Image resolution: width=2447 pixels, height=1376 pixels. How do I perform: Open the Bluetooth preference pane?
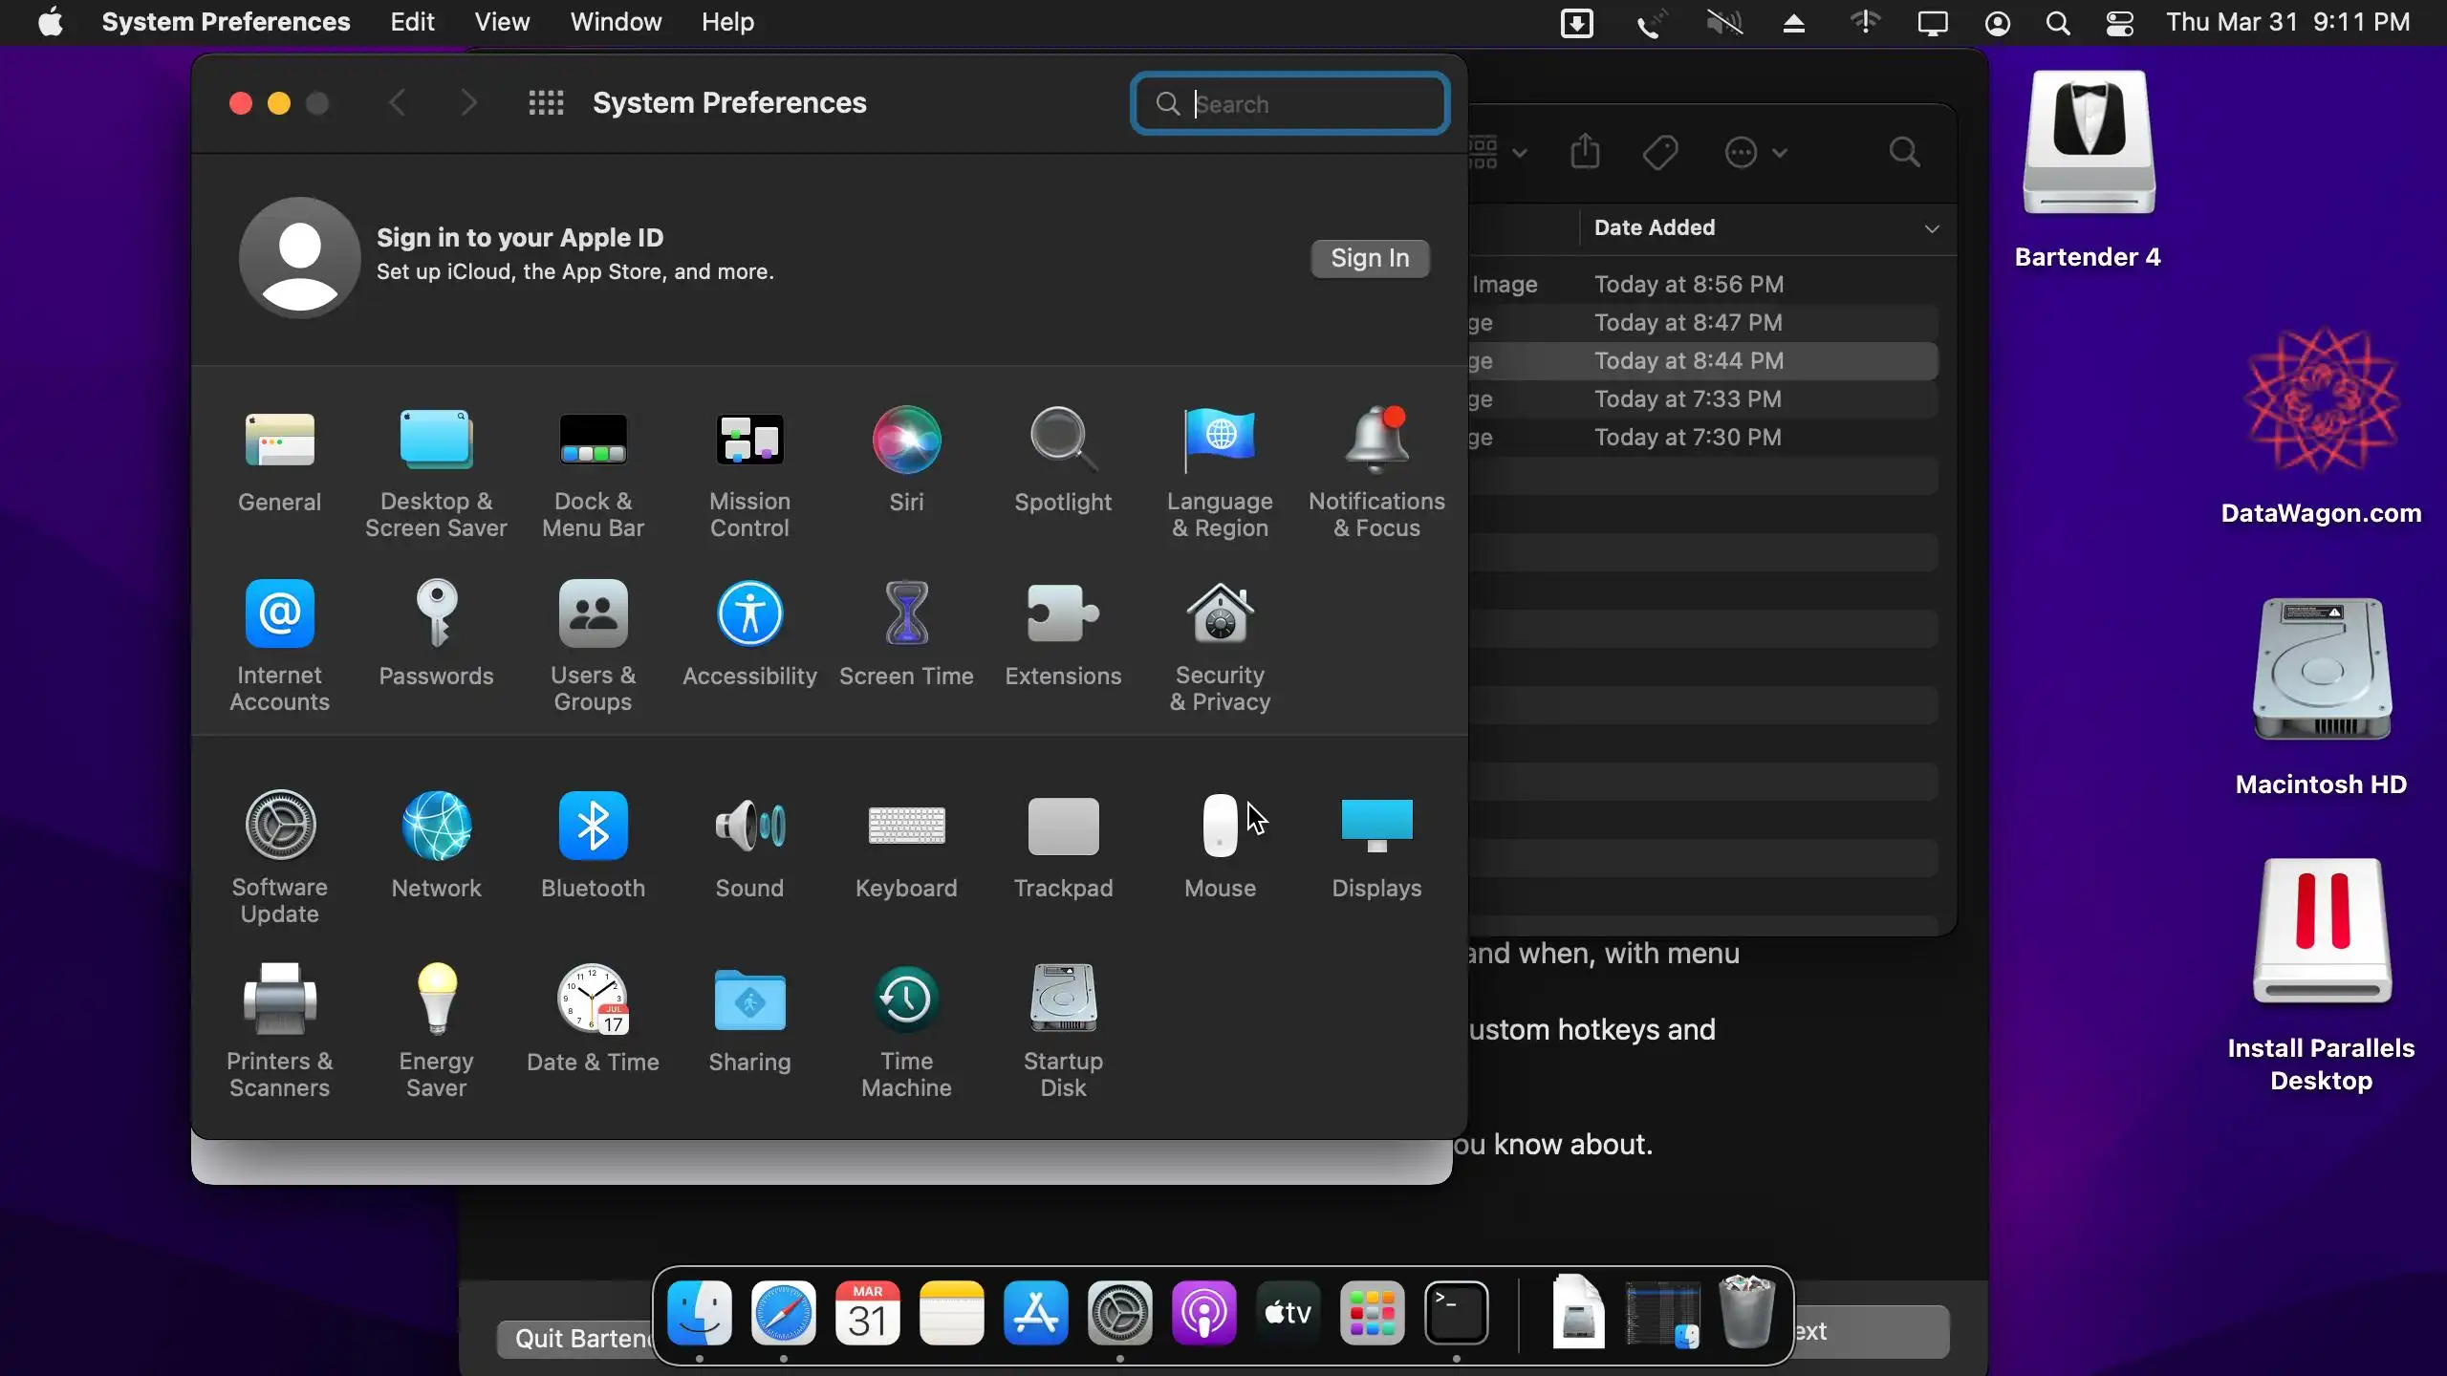(593, 827)
